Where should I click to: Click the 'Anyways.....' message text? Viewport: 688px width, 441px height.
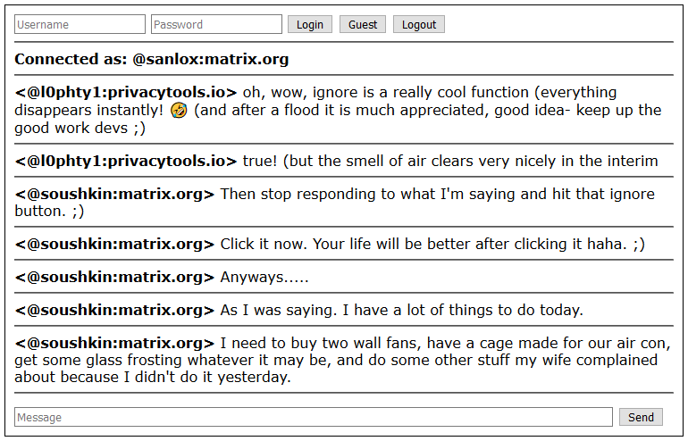click(264, 277)
